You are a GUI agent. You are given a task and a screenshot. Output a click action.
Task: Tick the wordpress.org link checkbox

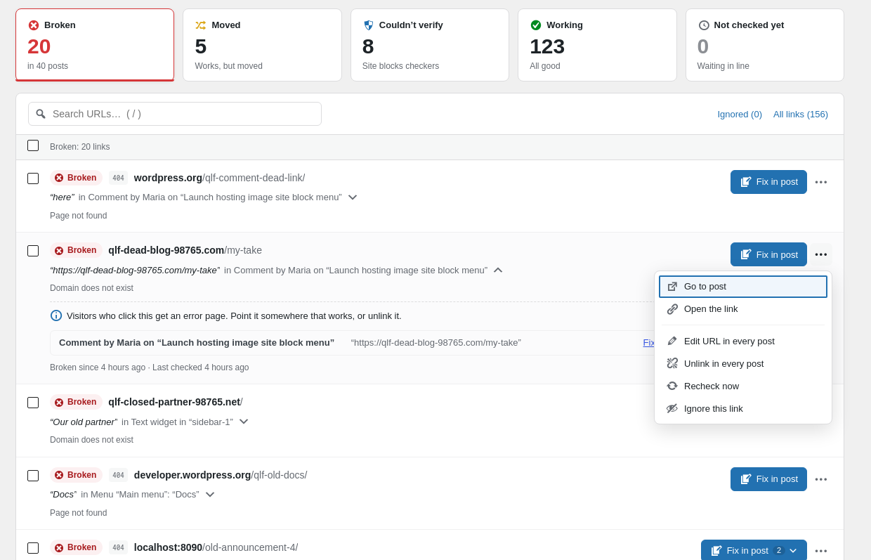tap(33, 178)
